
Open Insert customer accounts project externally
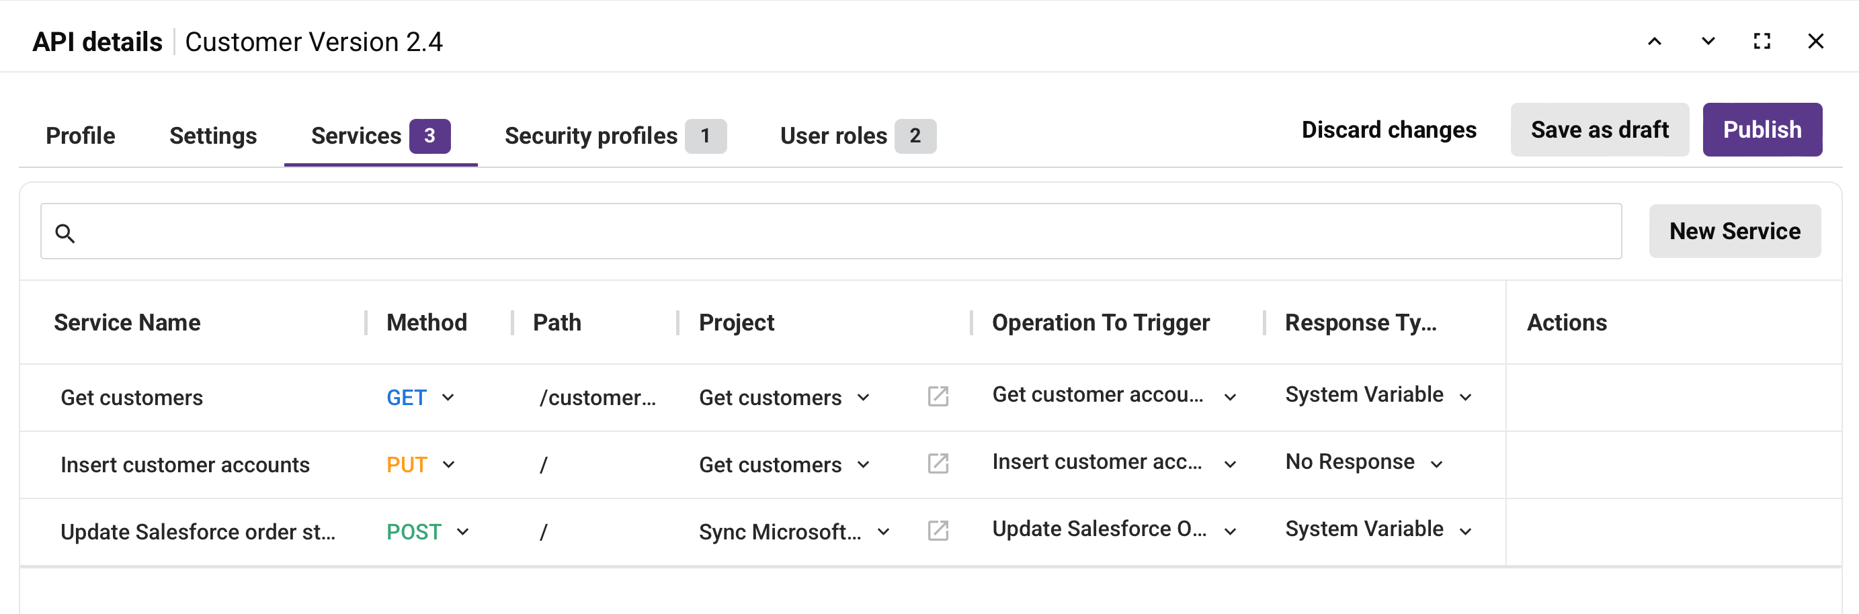click(x=937, y=464)
